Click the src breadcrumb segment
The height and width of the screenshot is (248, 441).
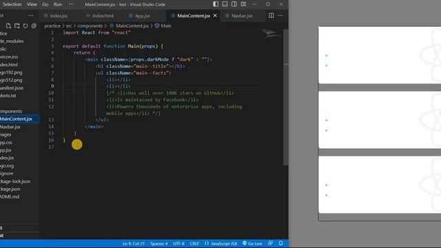69,26
